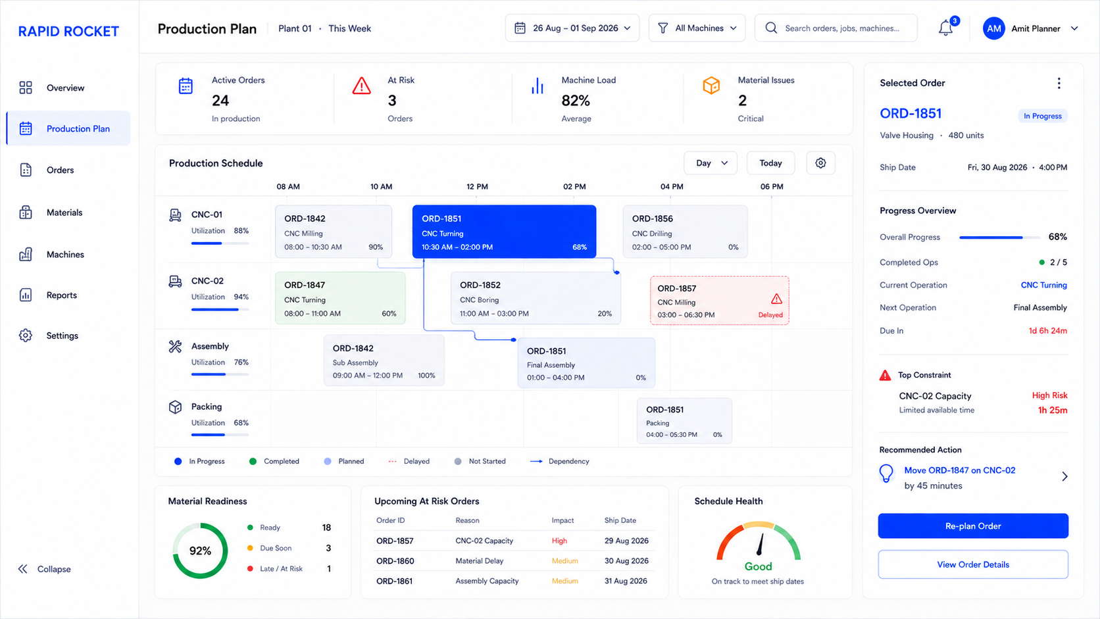Click the search orders input field
Viewport: 1100px width, 619px height.
(836, 28)
